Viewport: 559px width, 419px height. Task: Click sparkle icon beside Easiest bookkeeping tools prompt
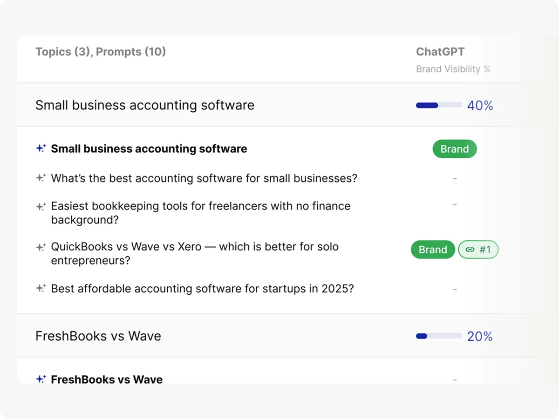click(x=41, y=206)
